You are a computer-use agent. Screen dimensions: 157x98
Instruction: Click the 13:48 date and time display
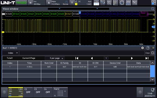tap(150, 95)
